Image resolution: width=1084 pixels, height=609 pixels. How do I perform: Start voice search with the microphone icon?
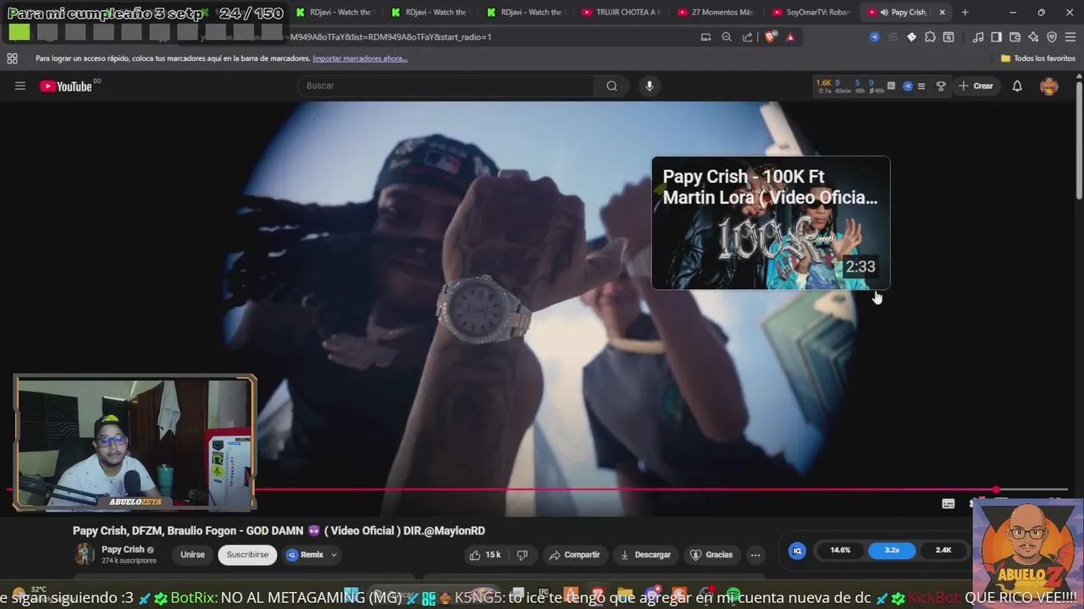(x=650, y=85)
